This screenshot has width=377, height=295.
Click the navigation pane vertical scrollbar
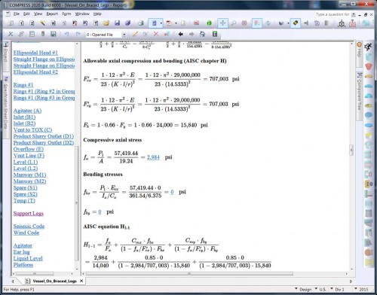point(77,203)
